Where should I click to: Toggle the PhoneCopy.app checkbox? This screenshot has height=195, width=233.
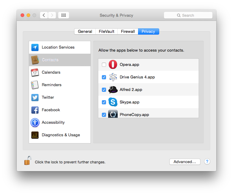coord(104,114)
